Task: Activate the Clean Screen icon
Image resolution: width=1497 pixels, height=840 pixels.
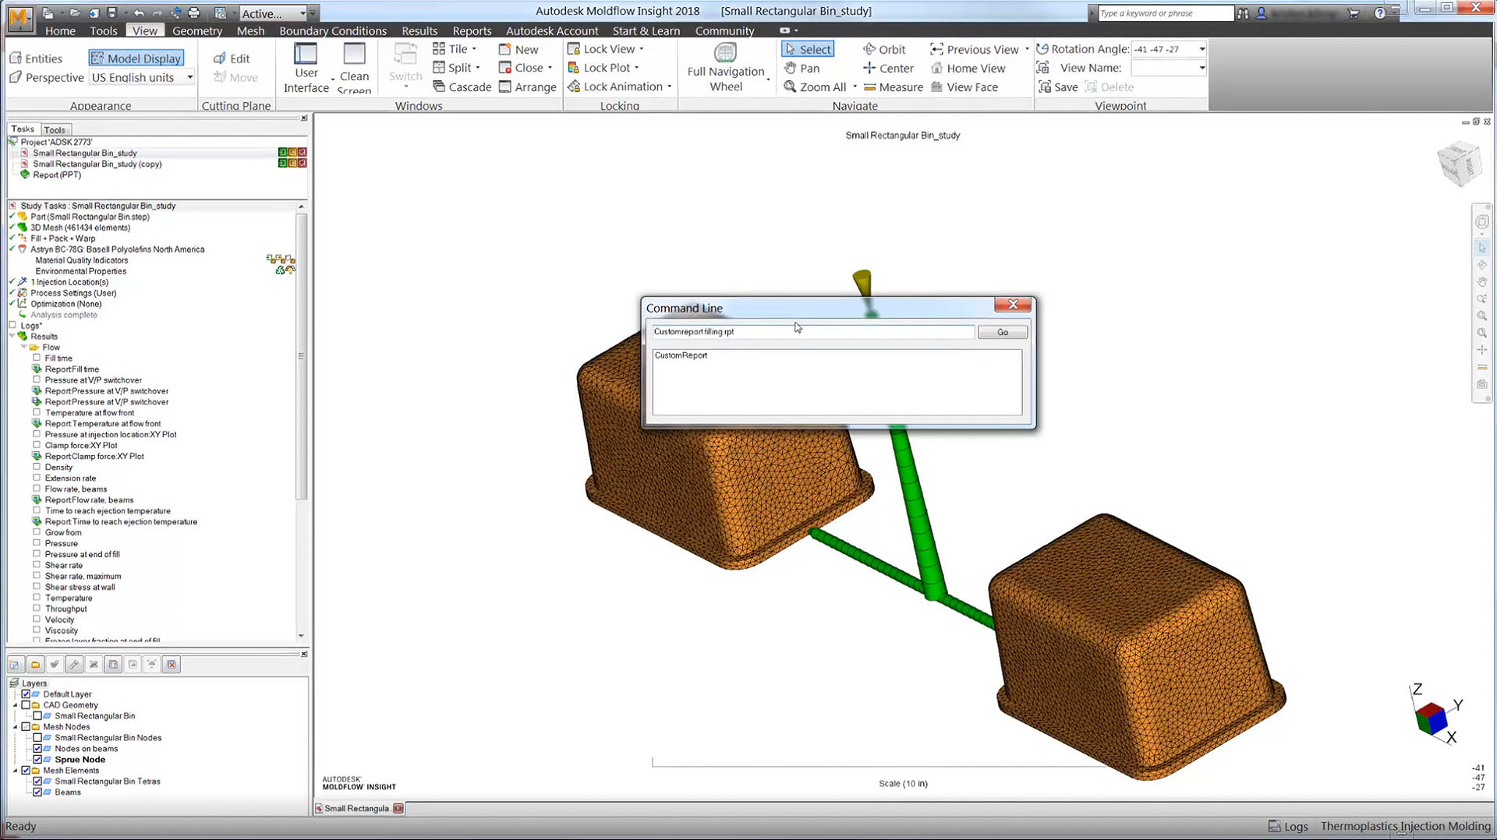Action: coord(354,55)
